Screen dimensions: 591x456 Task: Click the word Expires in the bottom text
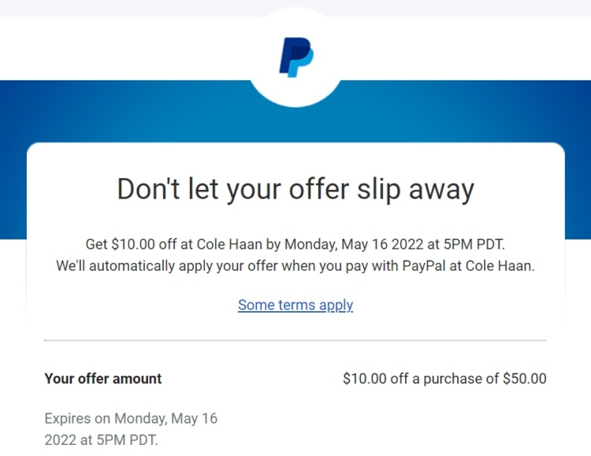(68, 419)
